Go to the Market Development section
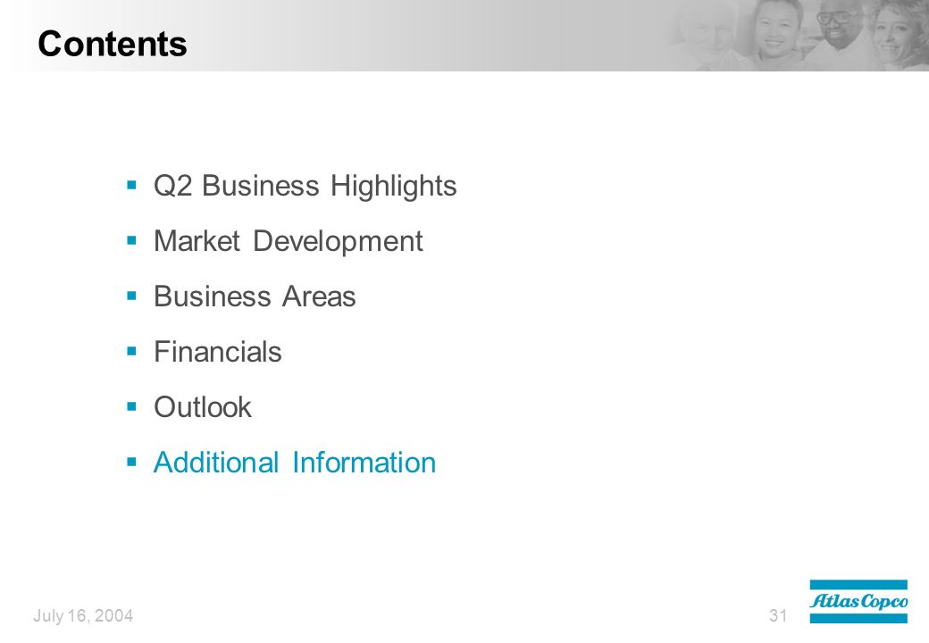 tap(289, 241)
